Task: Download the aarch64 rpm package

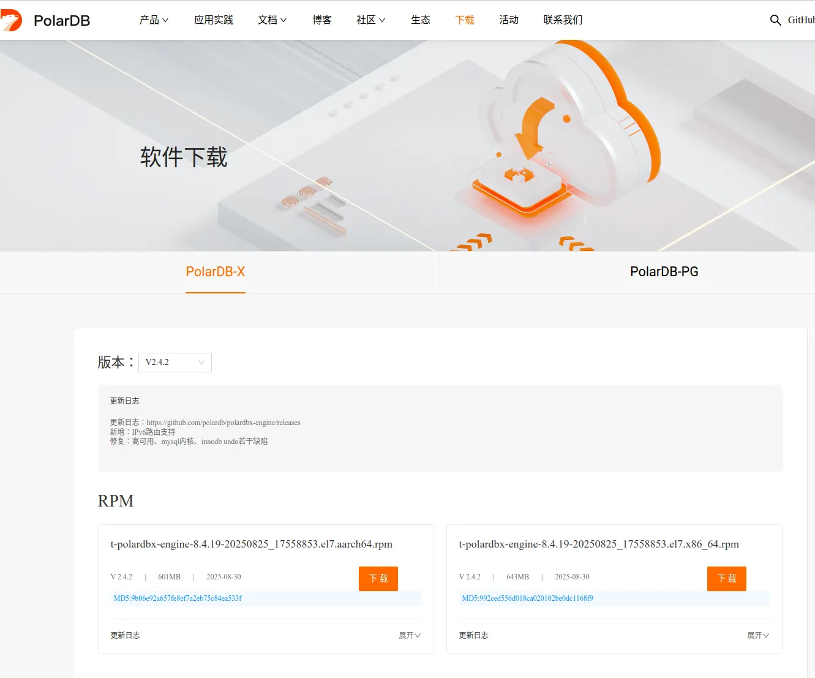Action: pyautogui.click(x=378, y=579)
